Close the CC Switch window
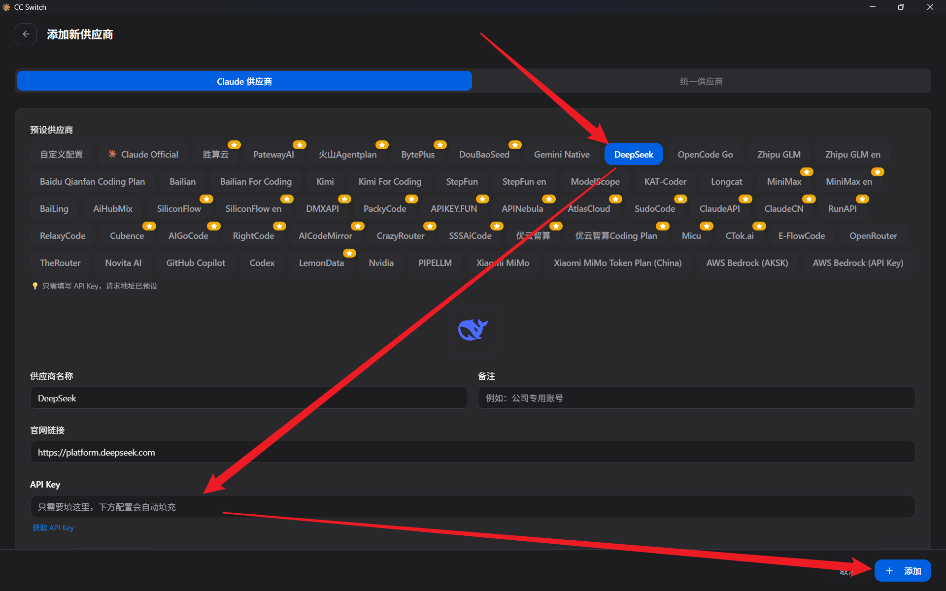Image resolution: width=946 pixels, height=591 pixels. pos(930,7)
